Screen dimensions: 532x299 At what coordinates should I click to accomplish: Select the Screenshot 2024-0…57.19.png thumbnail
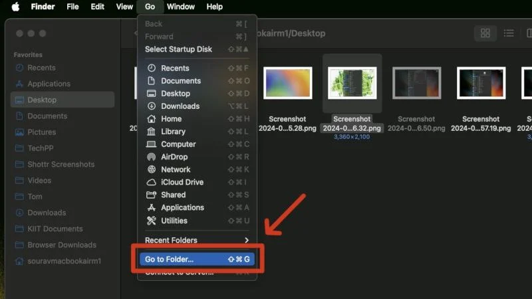coord(481,83)
